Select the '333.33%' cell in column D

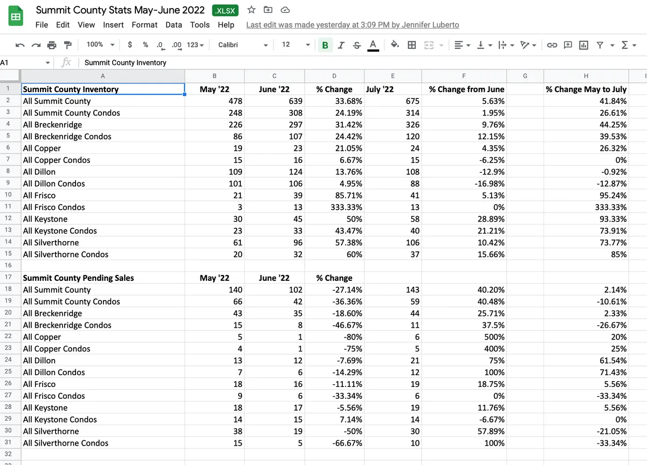pos(334,207)
